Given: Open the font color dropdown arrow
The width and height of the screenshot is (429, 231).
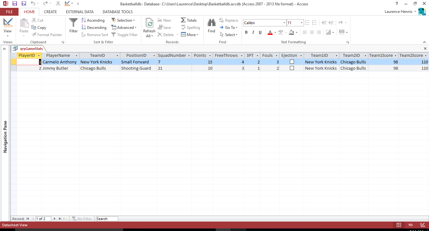Looking at the screenshot, I should pos(275,32).
